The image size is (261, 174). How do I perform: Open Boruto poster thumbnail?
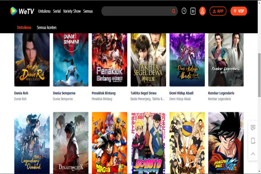tap(148, 143)
